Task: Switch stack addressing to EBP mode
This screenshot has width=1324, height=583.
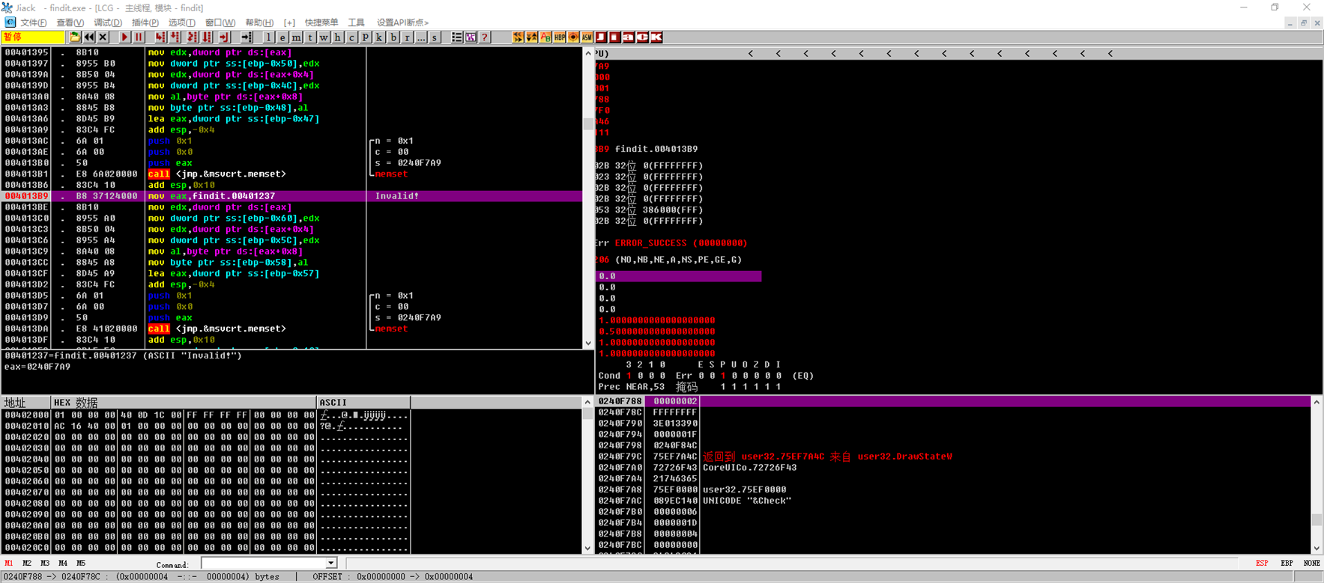Action: click(x=1287, y=563)
